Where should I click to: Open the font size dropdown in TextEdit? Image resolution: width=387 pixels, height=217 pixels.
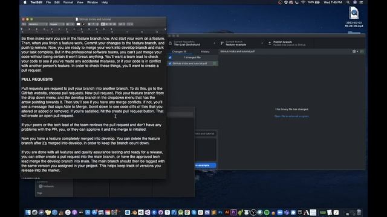[70, 24]
